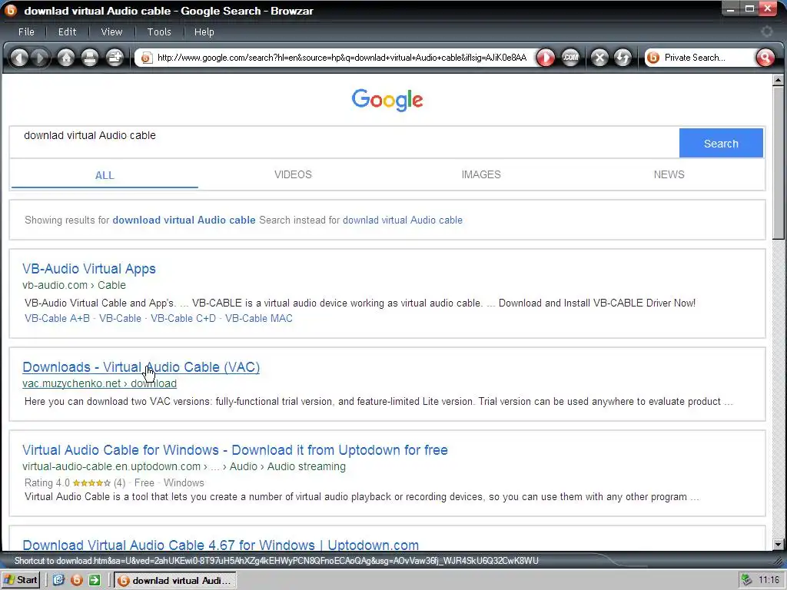Open the Edit menu

click(68, 31)
